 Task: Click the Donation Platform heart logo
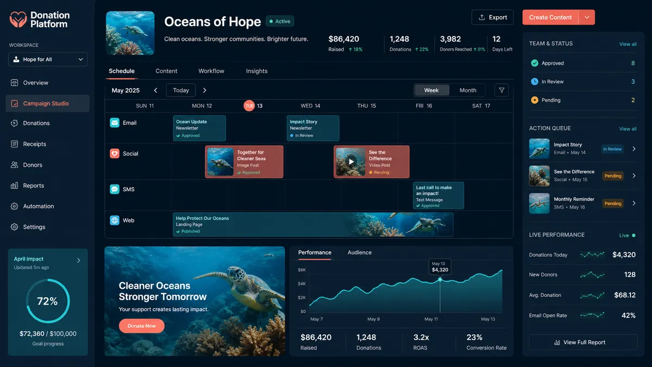coord(18,20)
